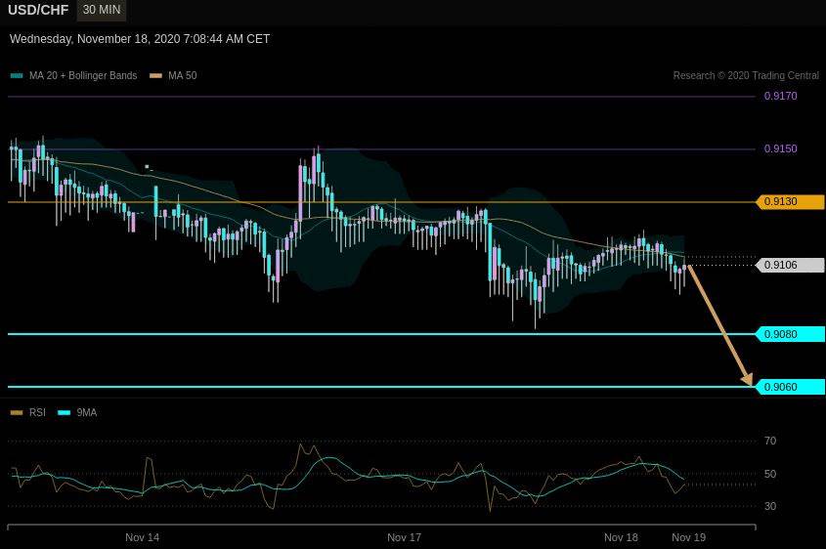Click the USD/CHF pair title
Screen dimensions: 826x549
point(38,10)
